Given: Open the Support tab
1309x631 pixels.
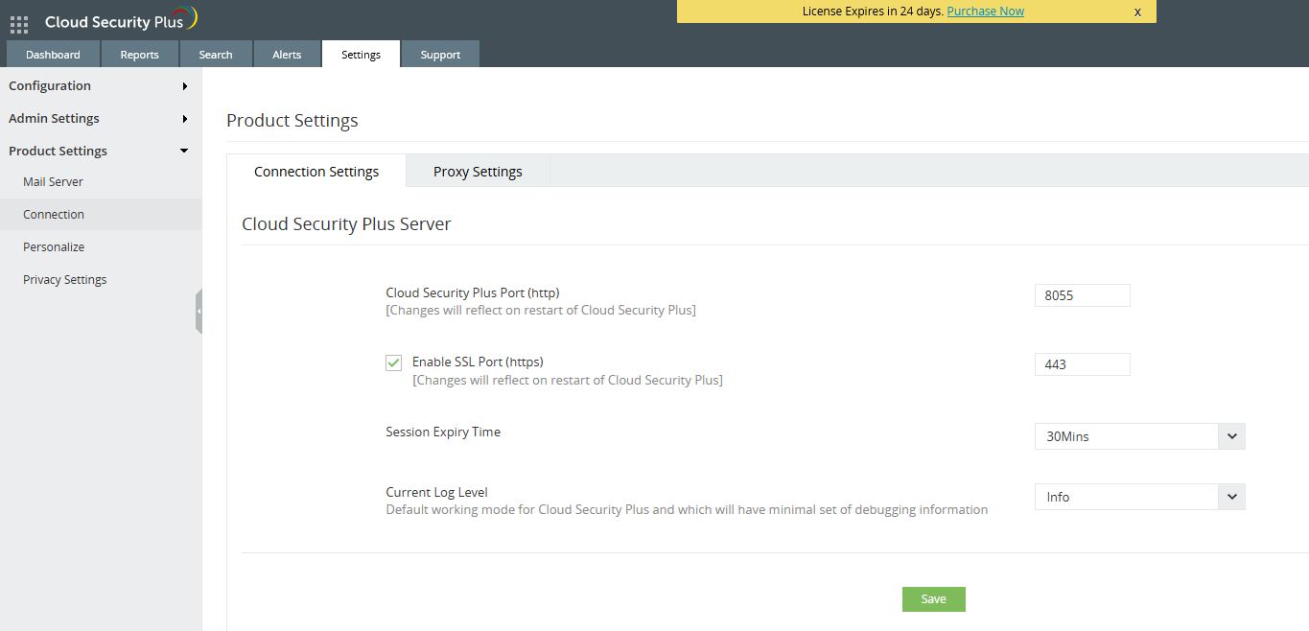Looking at the screenshot, I should [x=440, y=55].
